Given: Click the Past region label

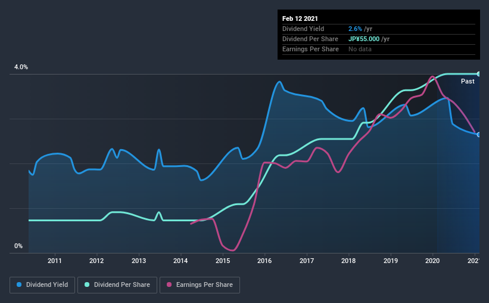Looking at the screenshot, I should pyautogui.click(x=468, y=81).
